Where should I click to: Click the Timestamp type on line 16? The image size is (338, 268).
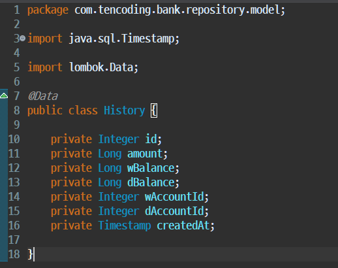(x=125, y=226)
